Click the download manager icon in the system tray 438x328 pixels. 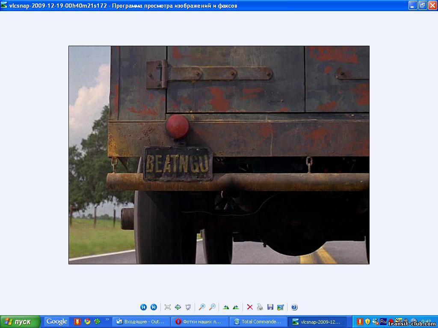click(x=360, y=322)
